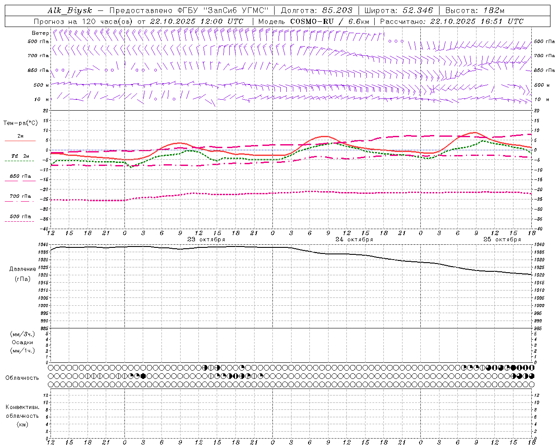Select the provider text ФГБУ "ЗапСиб УГМС"
Screen dimensions: 557x446
tap(223, 10)
